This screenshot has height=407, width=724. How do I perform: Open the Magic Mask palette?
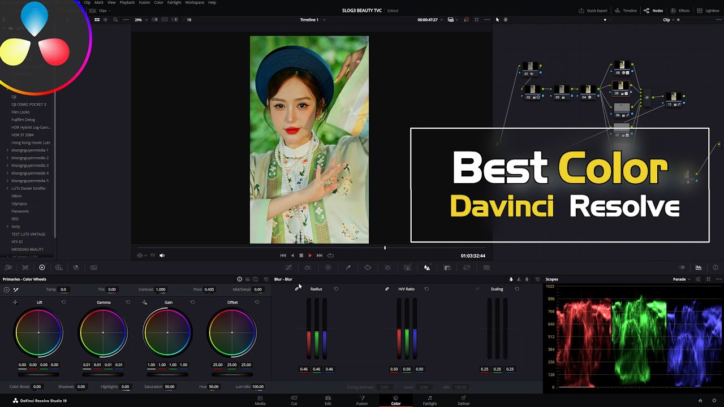407,267
